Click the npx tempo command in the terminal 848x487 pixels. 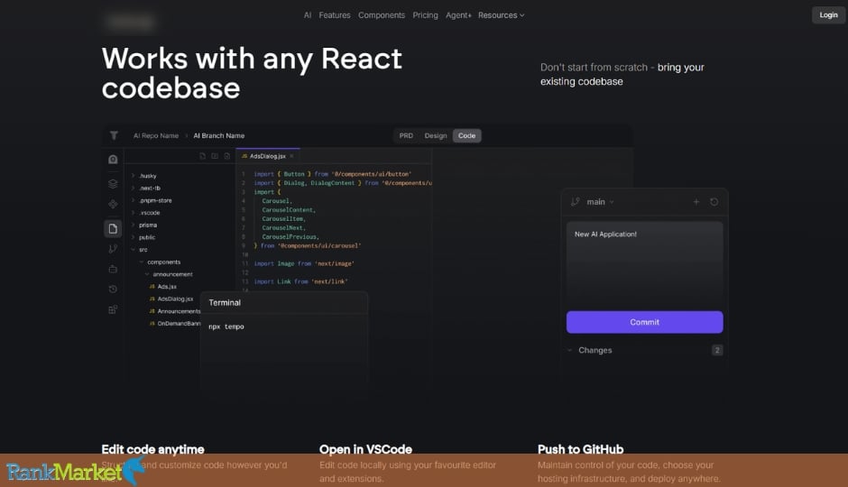(226, 326)
